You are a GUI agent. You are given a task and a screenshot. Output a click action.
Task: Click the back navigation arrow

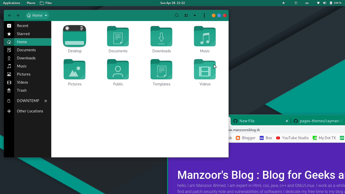(x=10, y=15)
